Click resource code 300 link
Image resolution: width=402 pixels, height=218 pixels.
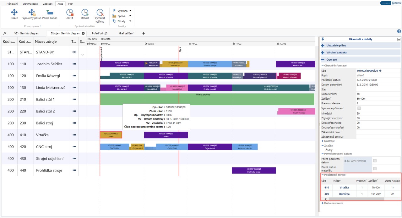tap(327, 194)
